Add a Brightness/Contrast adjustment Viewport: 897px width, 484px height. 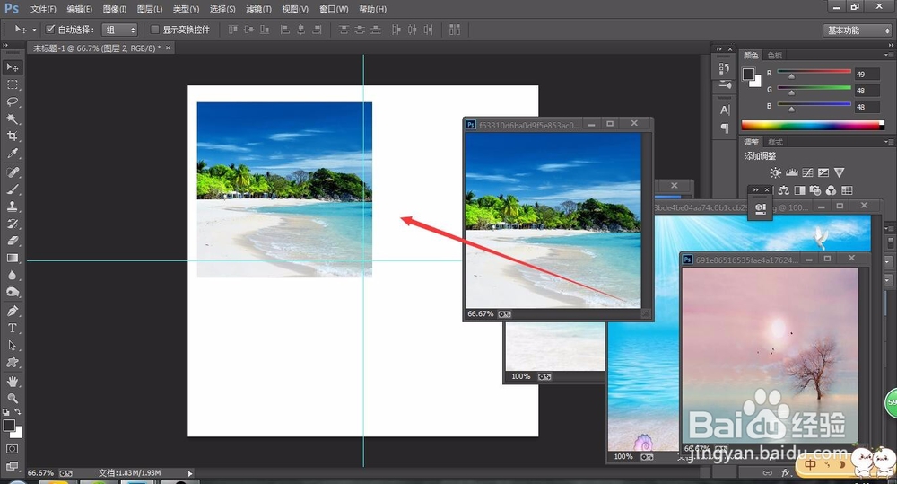(775, 172)
